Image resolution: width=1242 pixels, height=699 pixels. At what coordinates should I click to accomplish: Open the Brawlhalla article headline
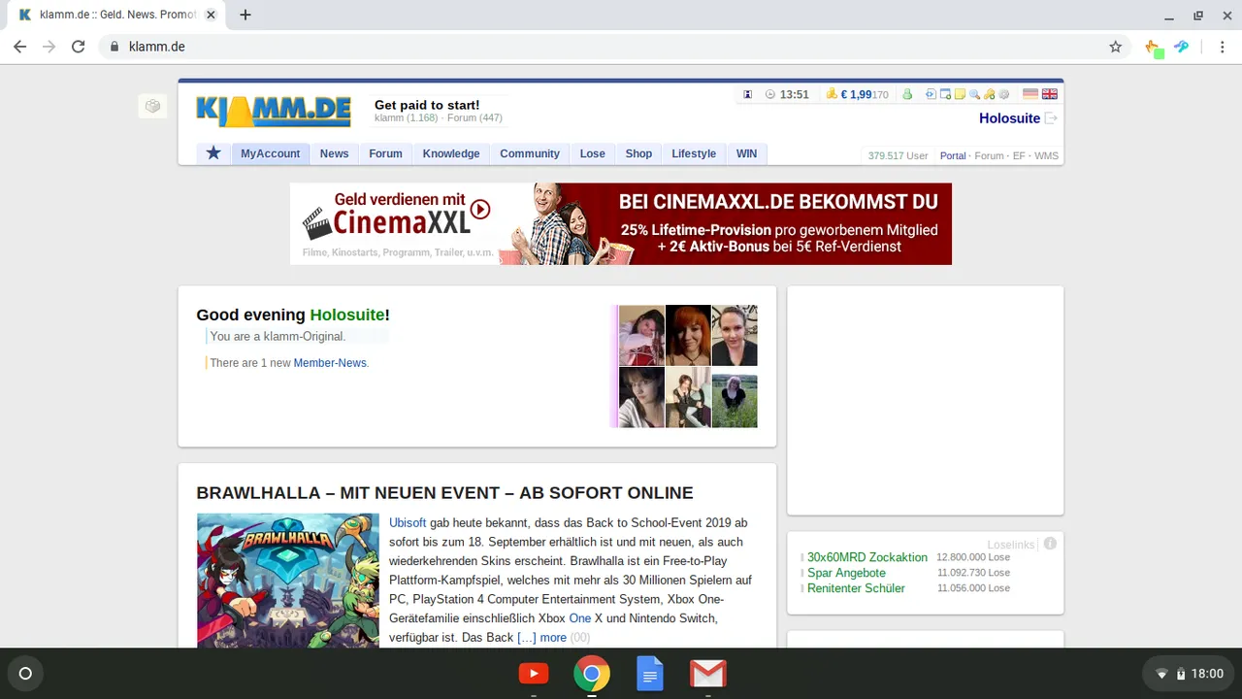(x=444, y=493)
